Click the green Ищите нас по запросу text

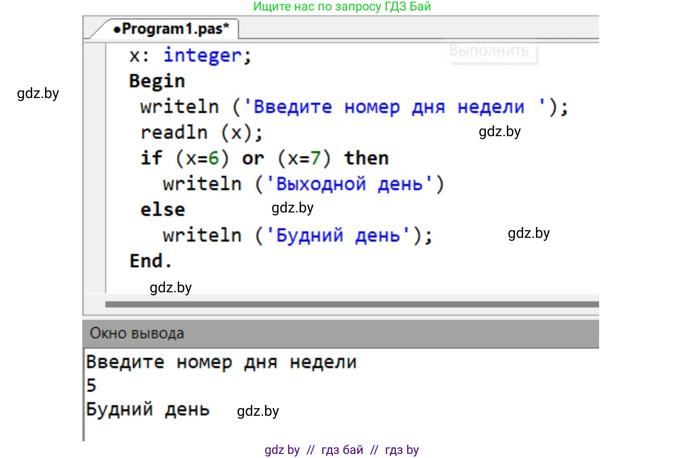[342, 6]
